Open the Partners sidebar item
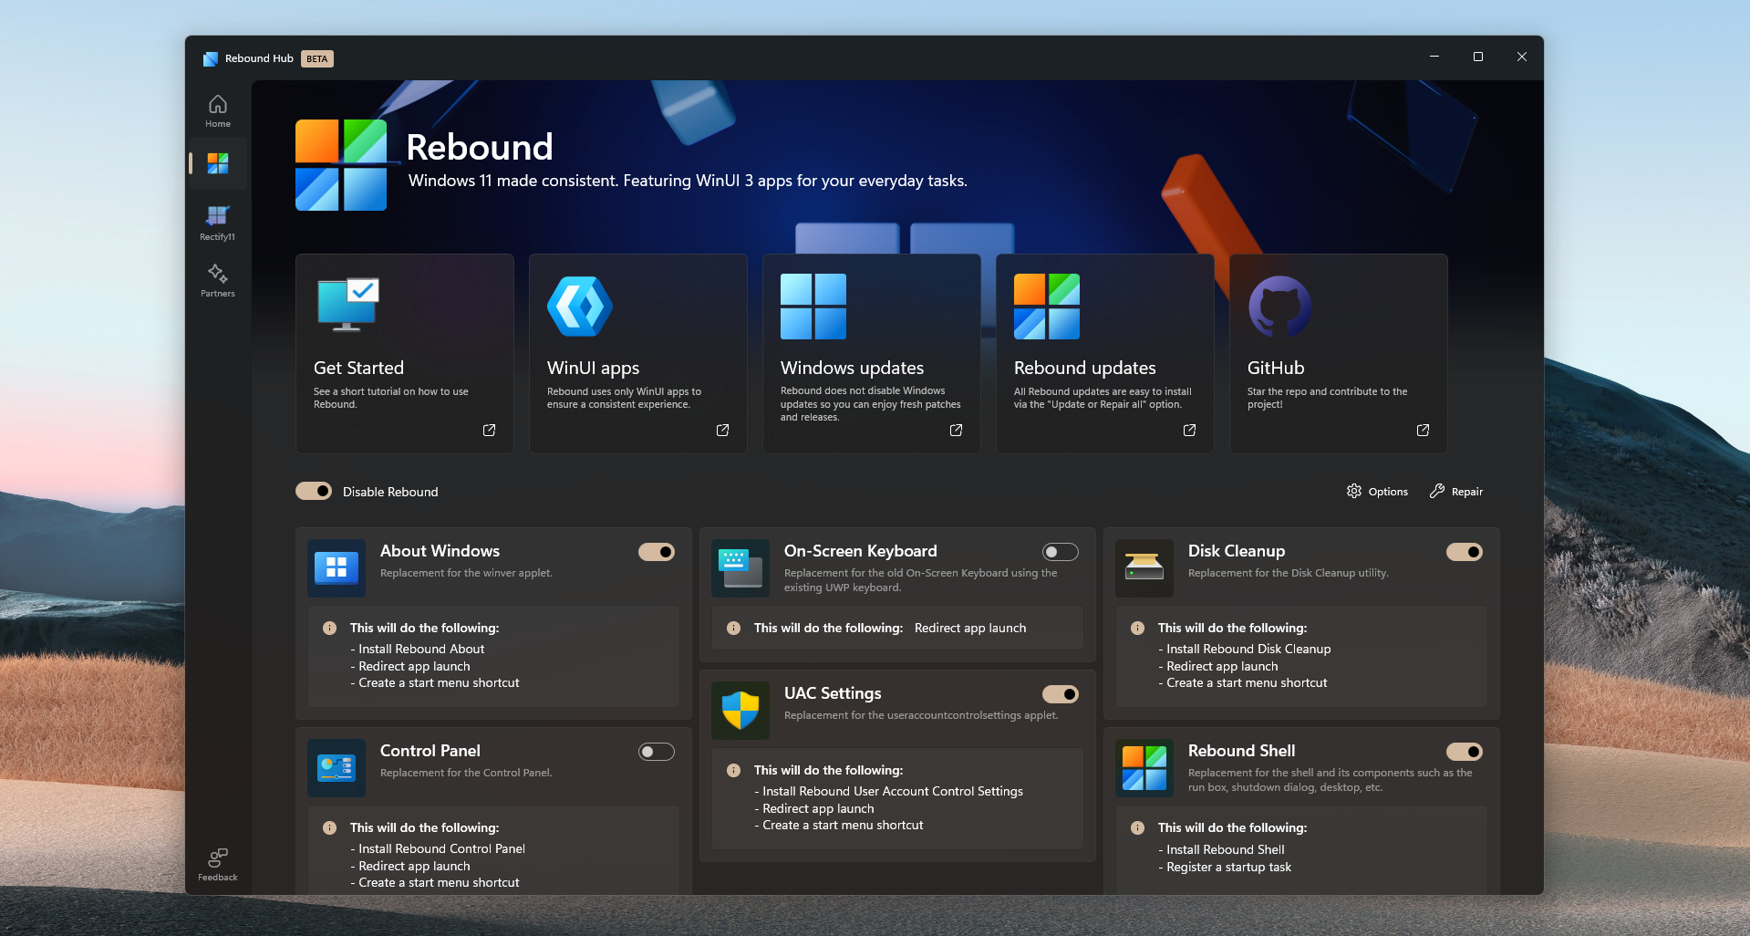 coord(218,280)
